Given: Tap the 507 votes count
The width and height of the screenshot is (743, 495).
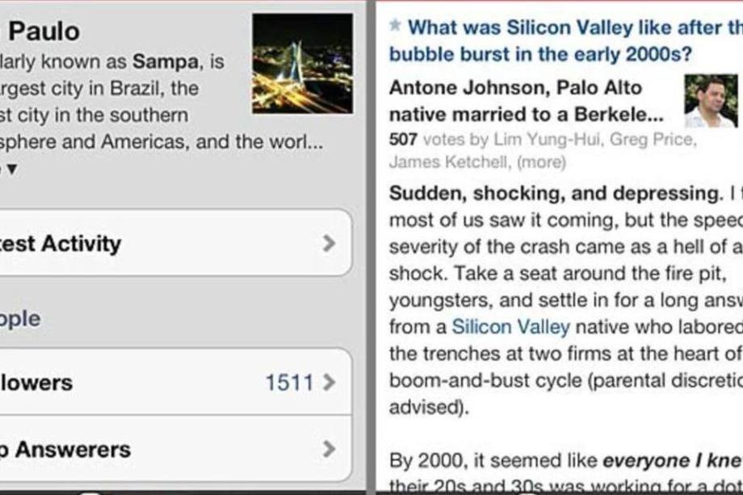Looking at the screenshot, I should [x=403, y=139].
